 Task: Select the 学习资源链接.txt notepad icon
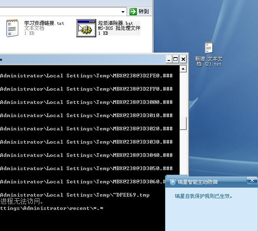pyautogui.click(x=12, y=28)
